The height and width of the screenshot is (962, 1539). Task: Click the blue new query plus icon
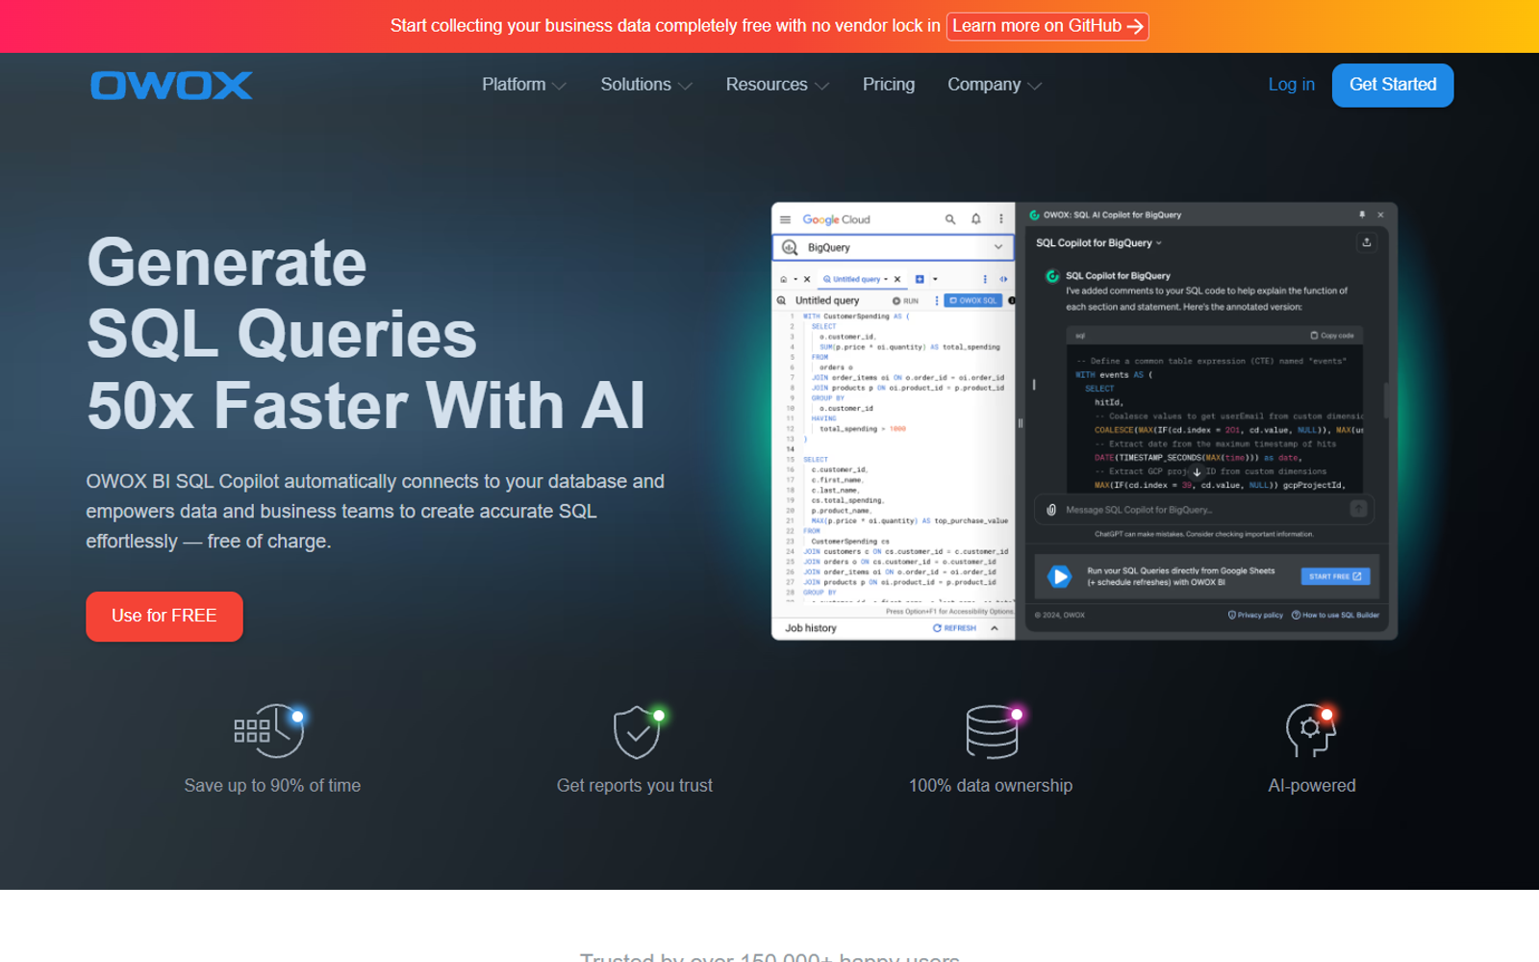click(920, 279)
